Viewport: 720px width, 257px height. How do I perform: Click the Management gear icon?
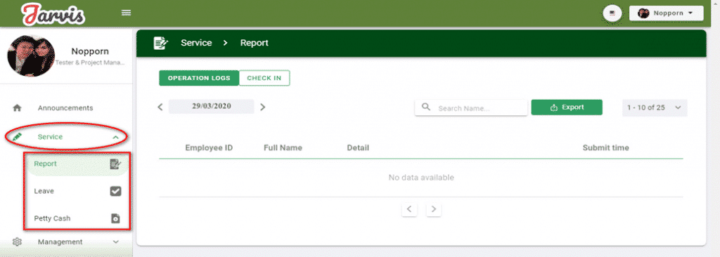pyautogui.click(x=17, y=242)
